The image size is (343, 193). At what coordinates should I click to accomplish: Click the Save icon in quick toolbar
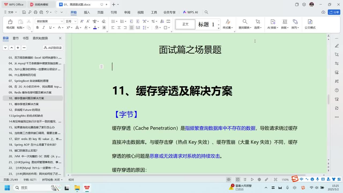click(x=24, y=12)
